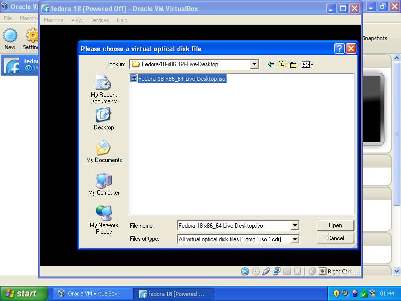Open the Help menu in VM window

pyautogui.click(x=122, y=20)
